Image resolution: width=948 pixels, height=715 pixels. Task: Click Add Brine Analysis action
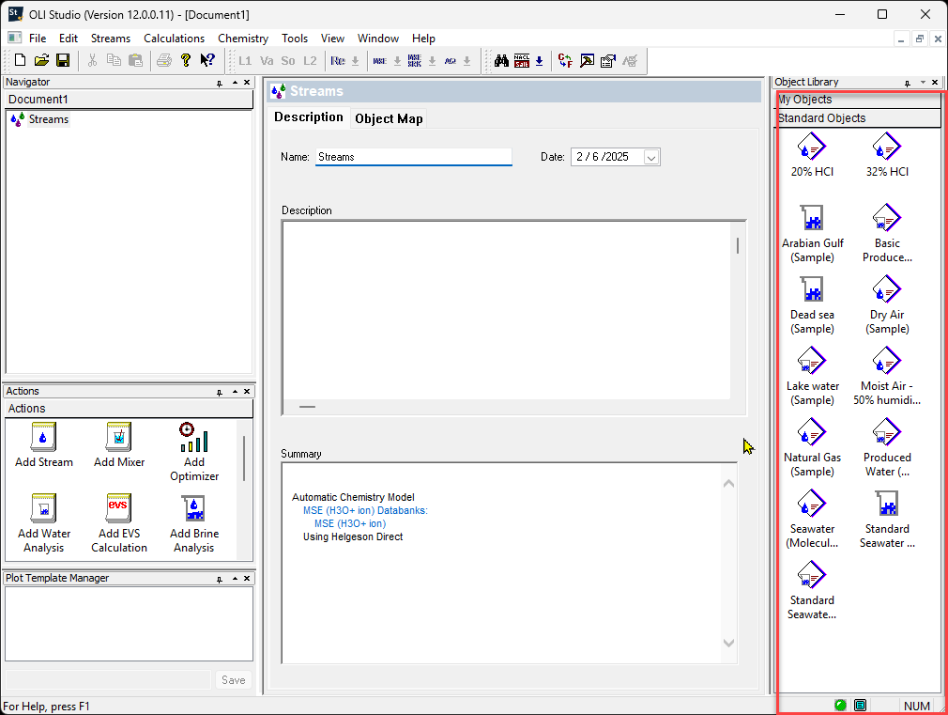[194, 523]
